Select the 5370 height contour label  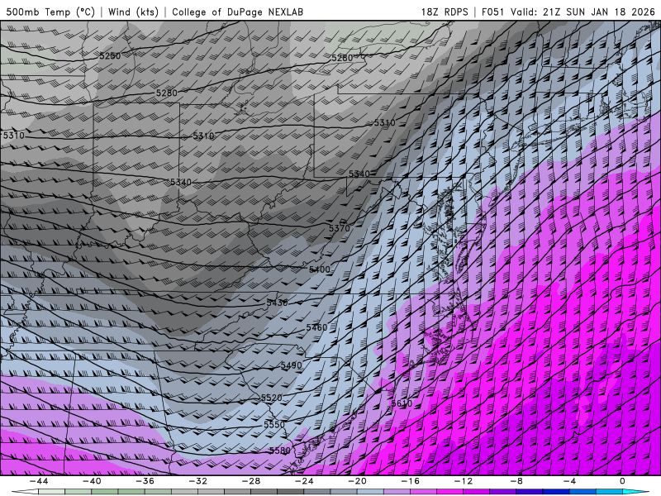[x=340, y=228]
